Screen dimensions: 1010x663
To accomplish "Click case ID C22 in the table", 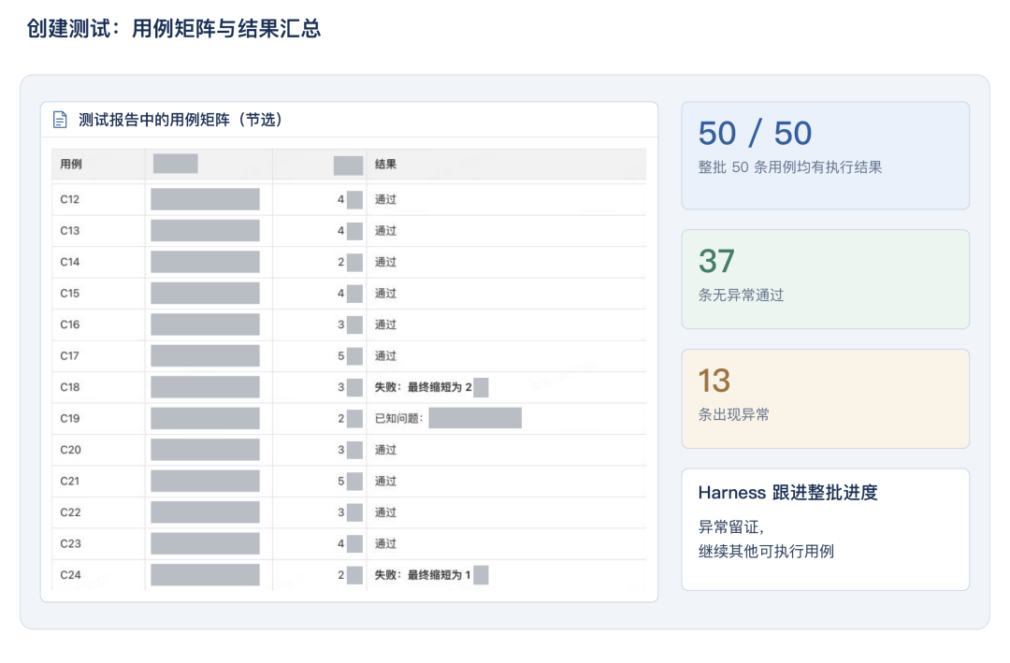I will (70, 512).
